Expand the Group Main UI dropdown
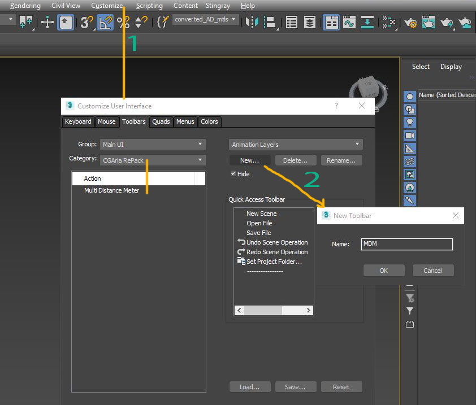476x405 pixels. (153, 145)
